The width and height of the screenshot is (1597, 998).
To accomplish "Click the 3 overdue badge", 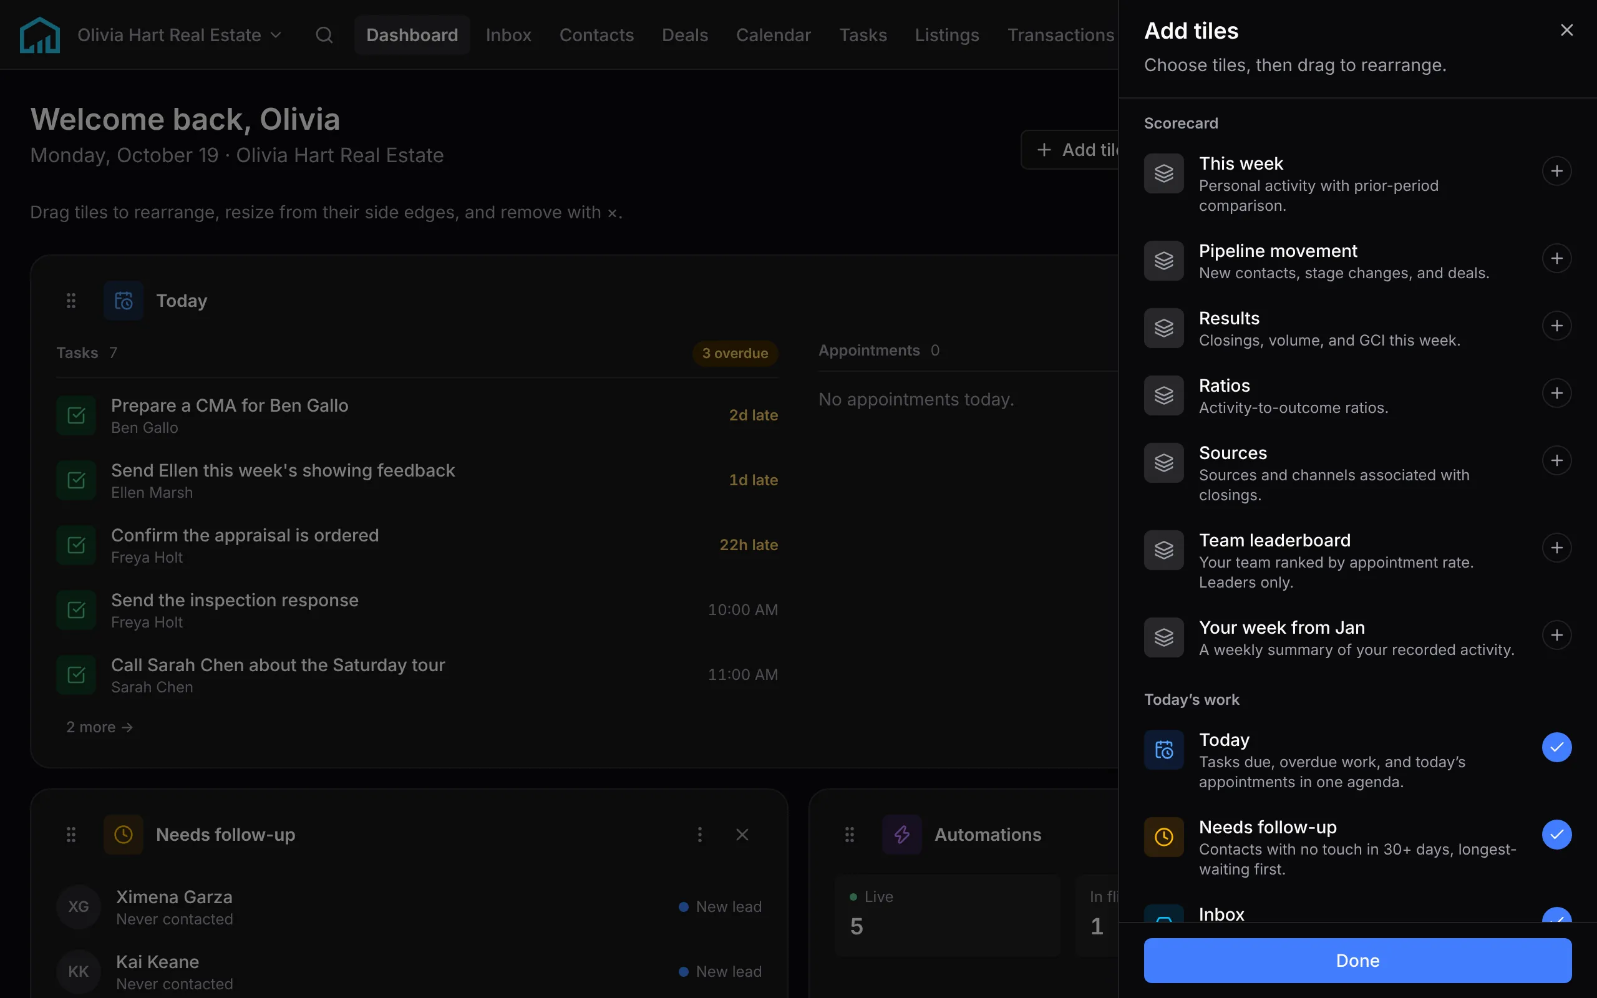I will pyautogui.click(x=734, y=353).
